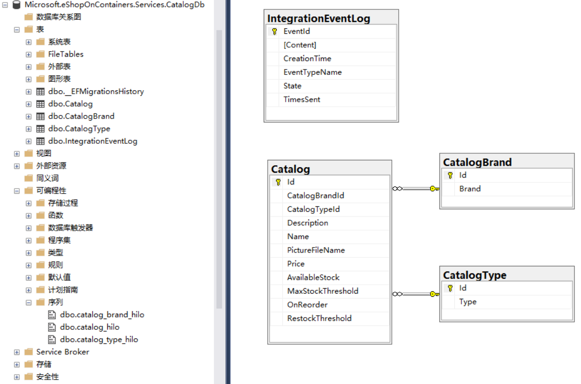Collapse the 可编程性 folder
Viewport: 581px width, 384px height.
pyautogui.click(x=16, y=191)
